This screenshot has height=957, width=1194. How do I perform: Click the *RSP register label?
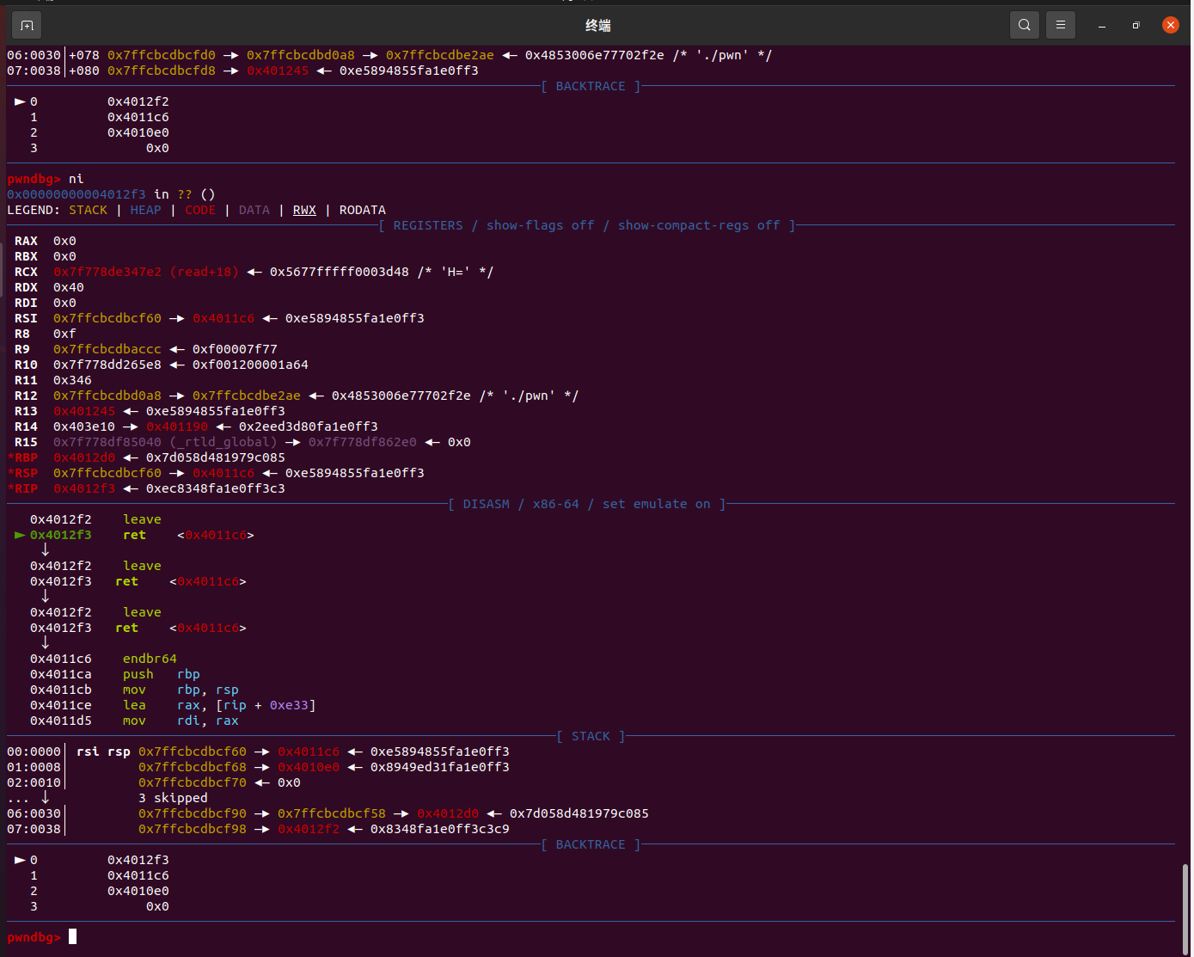(x=22, y=473)
